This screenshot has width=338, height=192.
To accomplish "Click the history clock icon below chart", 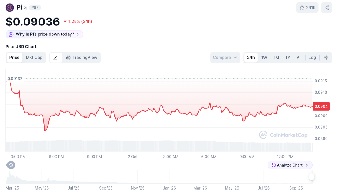I will click(x=11, y=165).
